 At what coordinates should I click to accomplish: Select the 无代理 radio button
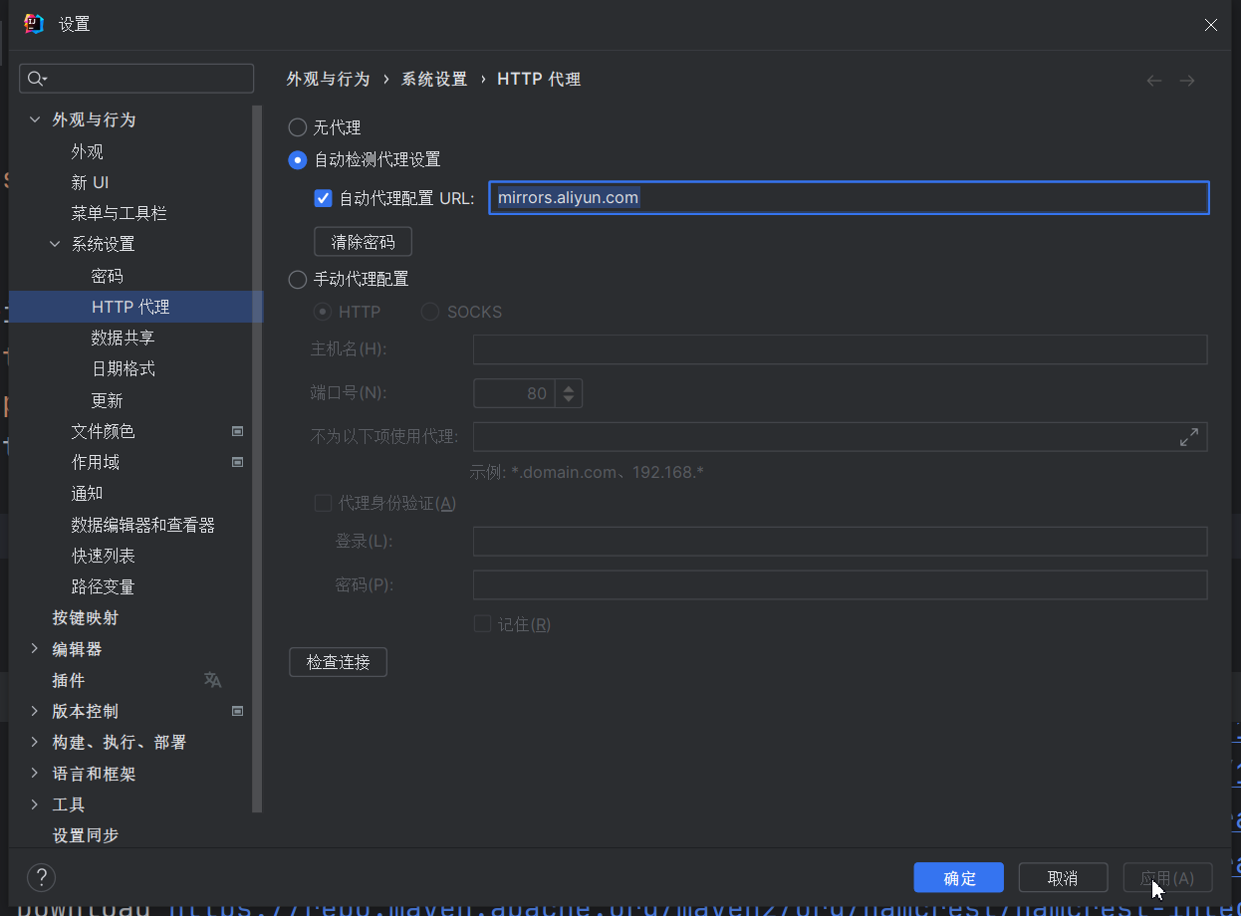coord(297,127)
